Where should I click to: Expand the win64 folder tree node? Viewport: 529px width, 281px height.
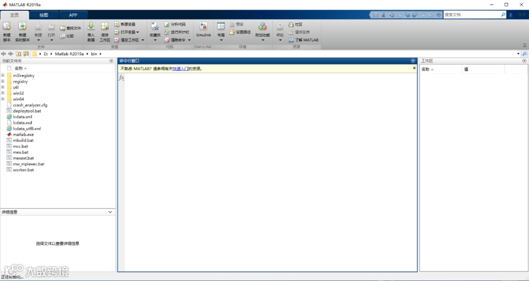click(3, 99)
